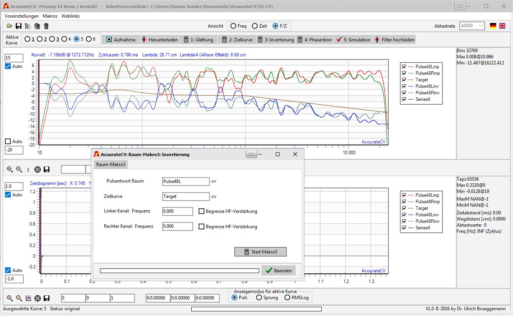Screen dimensions: 513x316
Task: Click the striped trash can icon
Action: 37,26
